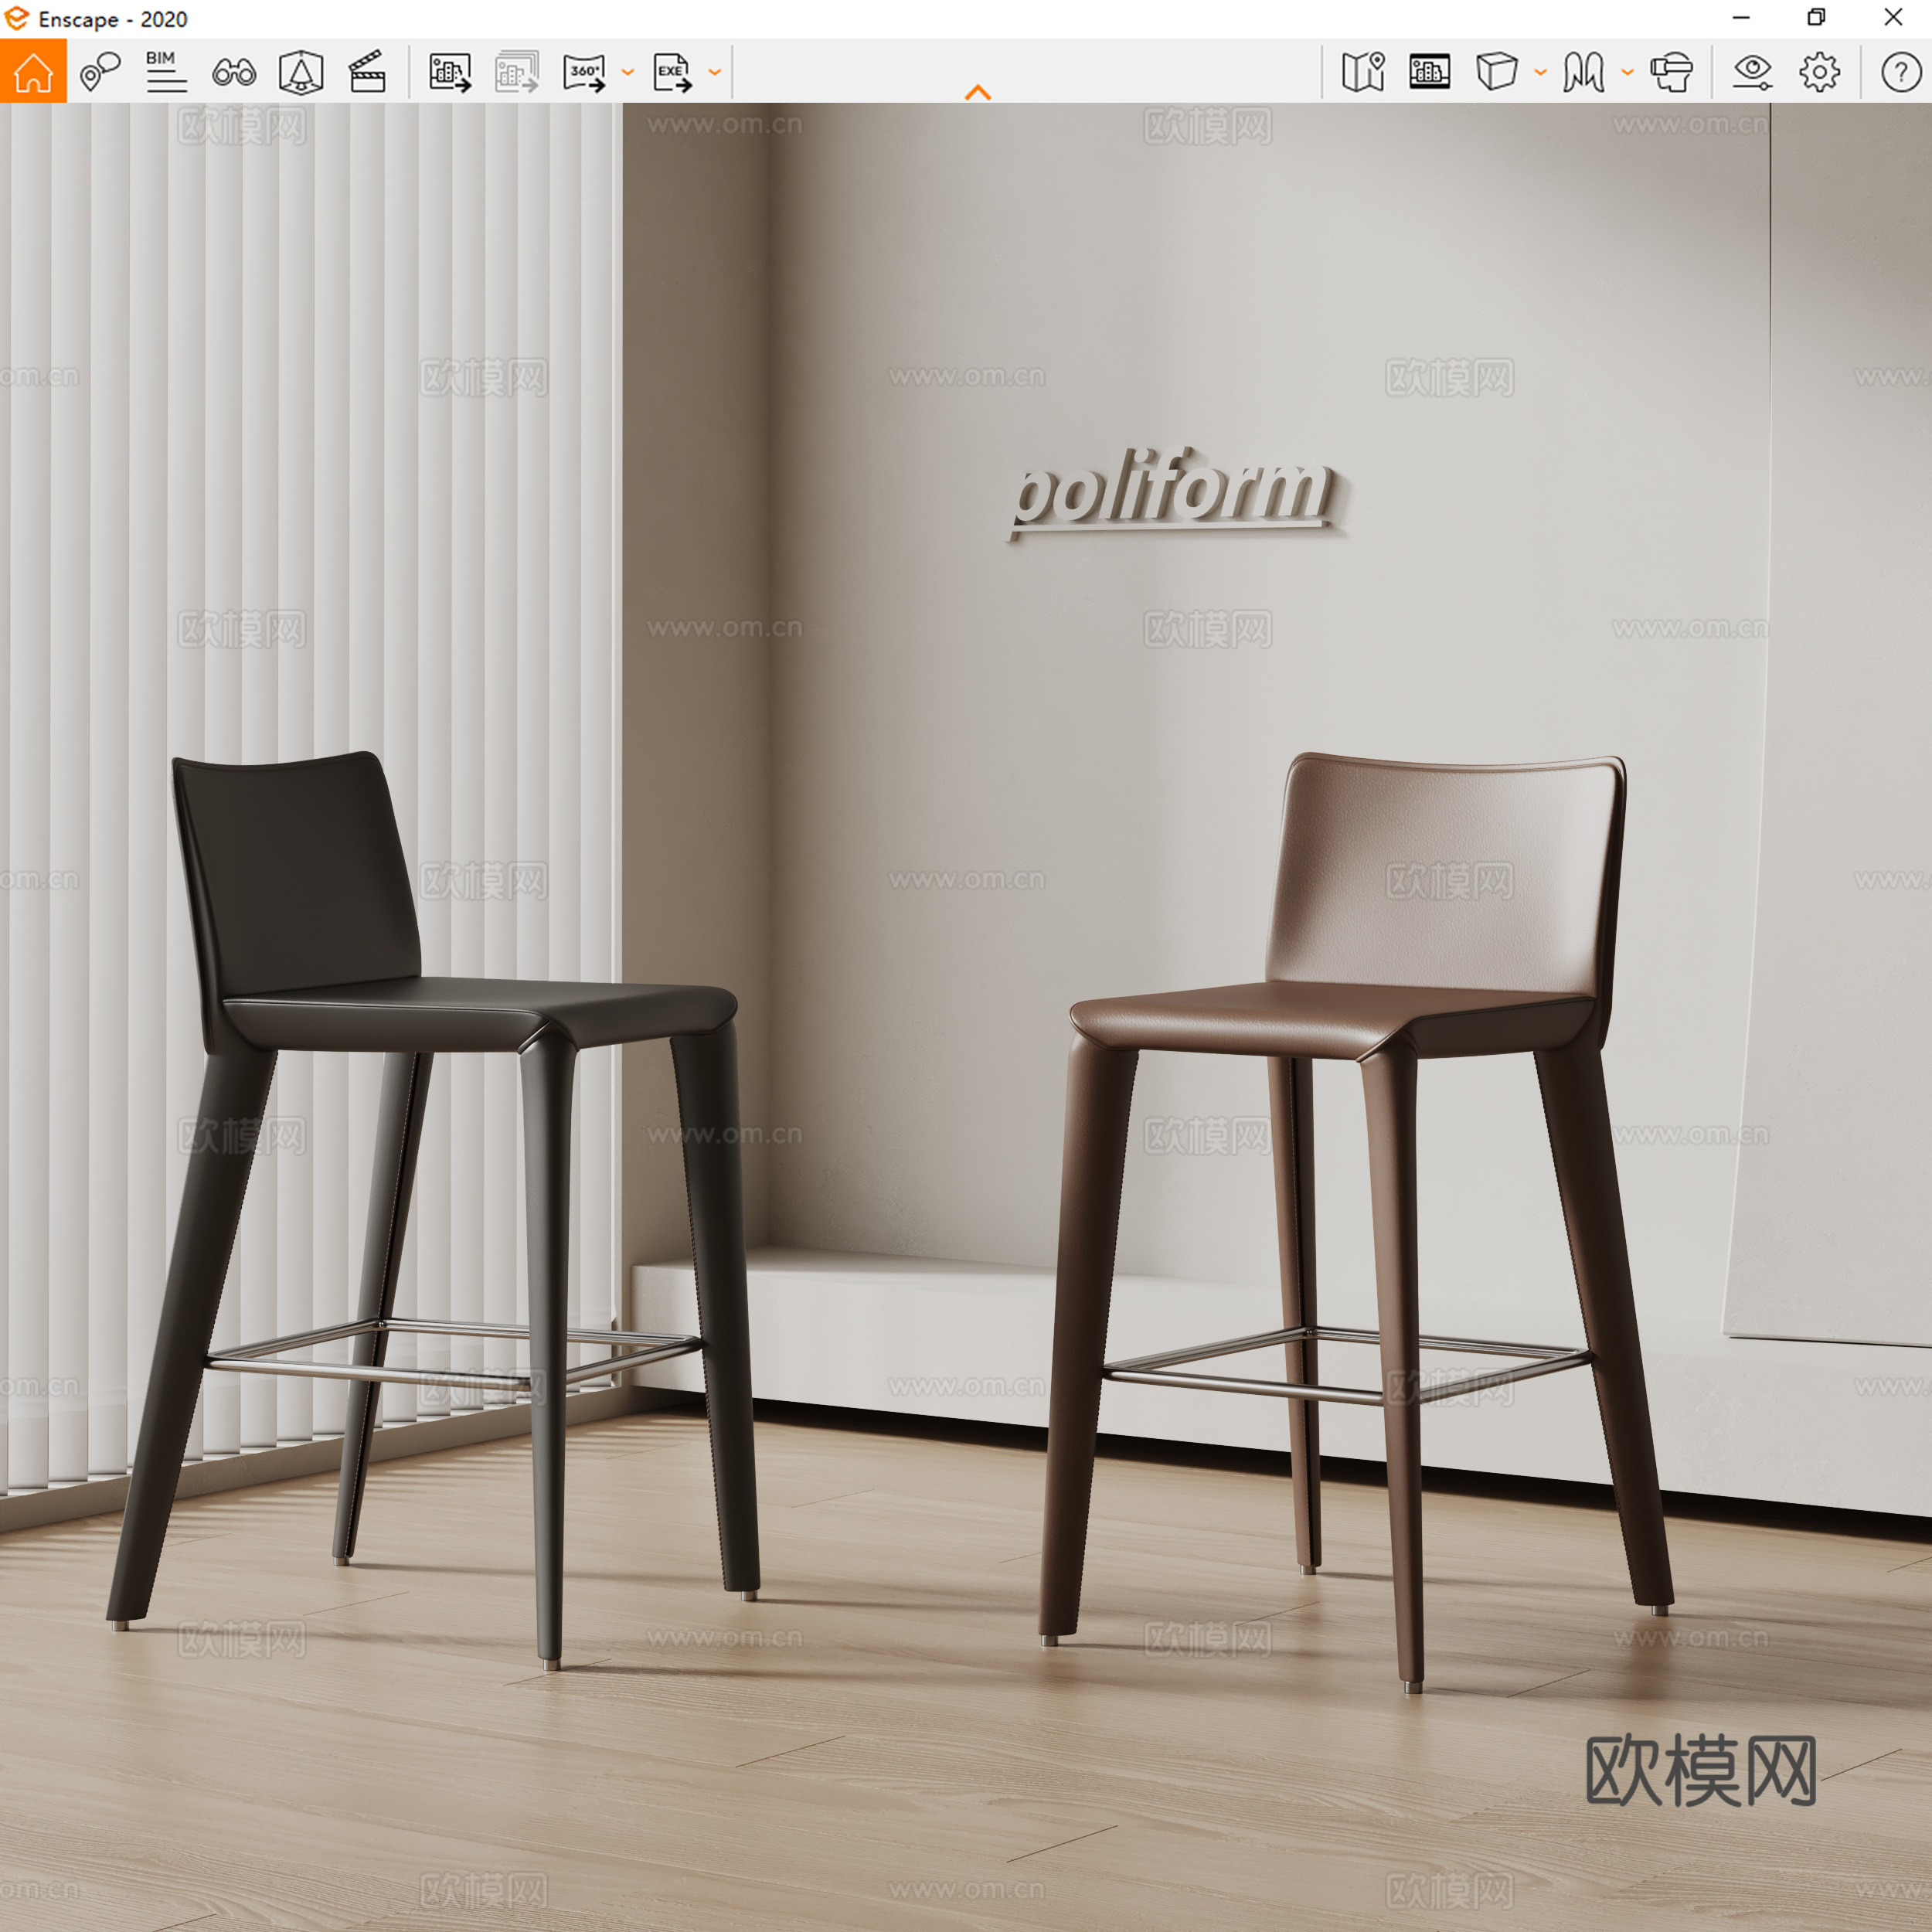The width and height of the screenshot is (1932, 1932).
Task: Click the Enscape home start icon
Action: (x=33, y=72)
